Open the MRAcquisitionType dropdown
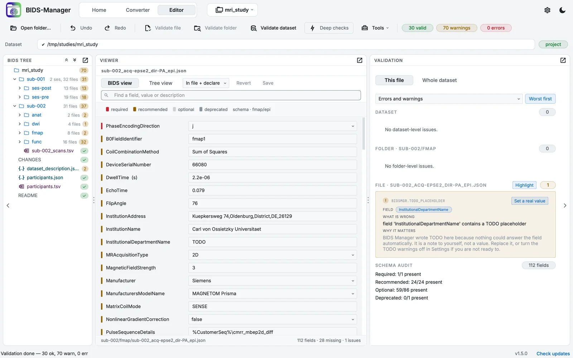 pyautogui.click(x=273, y=255)
